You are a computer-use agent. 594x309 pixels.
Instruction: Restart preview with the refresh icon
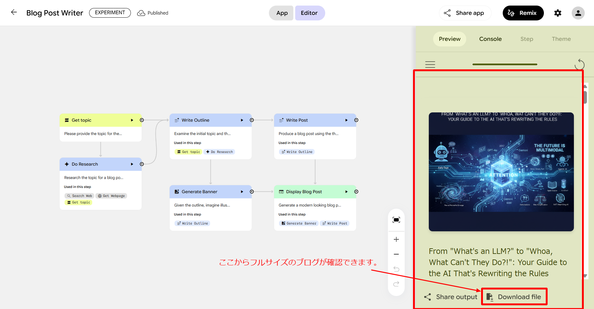(x=579, y=64)
